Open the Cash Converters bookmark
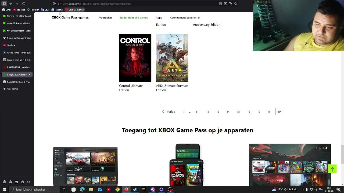 click(x=75, y=10)
